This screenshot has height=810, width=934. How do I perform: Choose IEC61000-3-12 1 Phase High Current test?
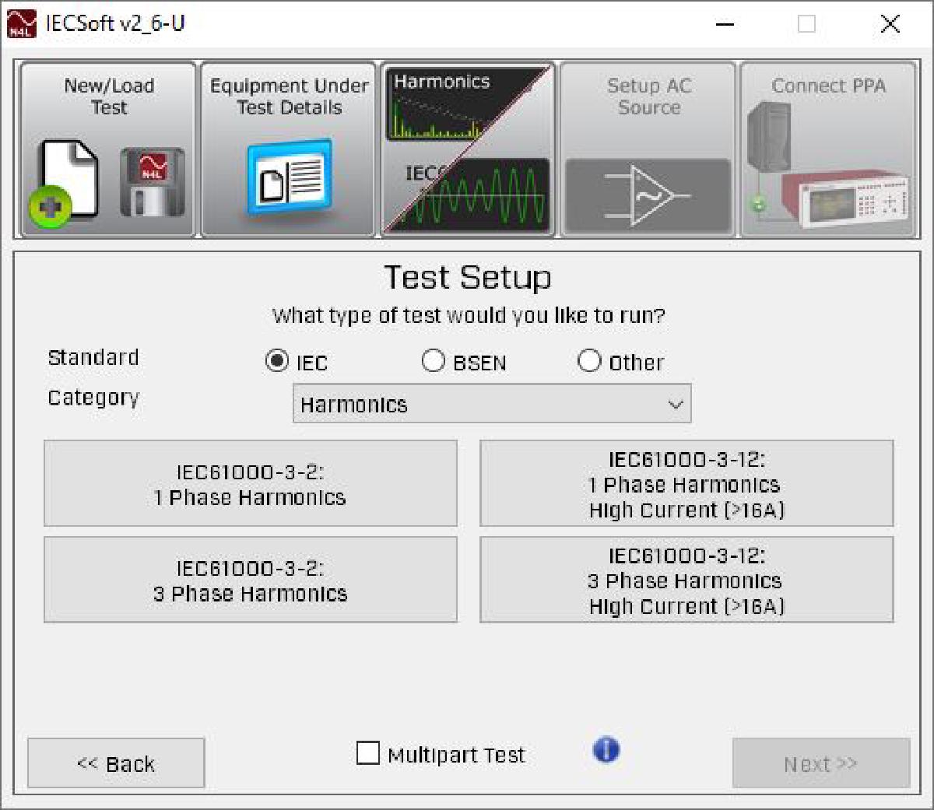686,482
